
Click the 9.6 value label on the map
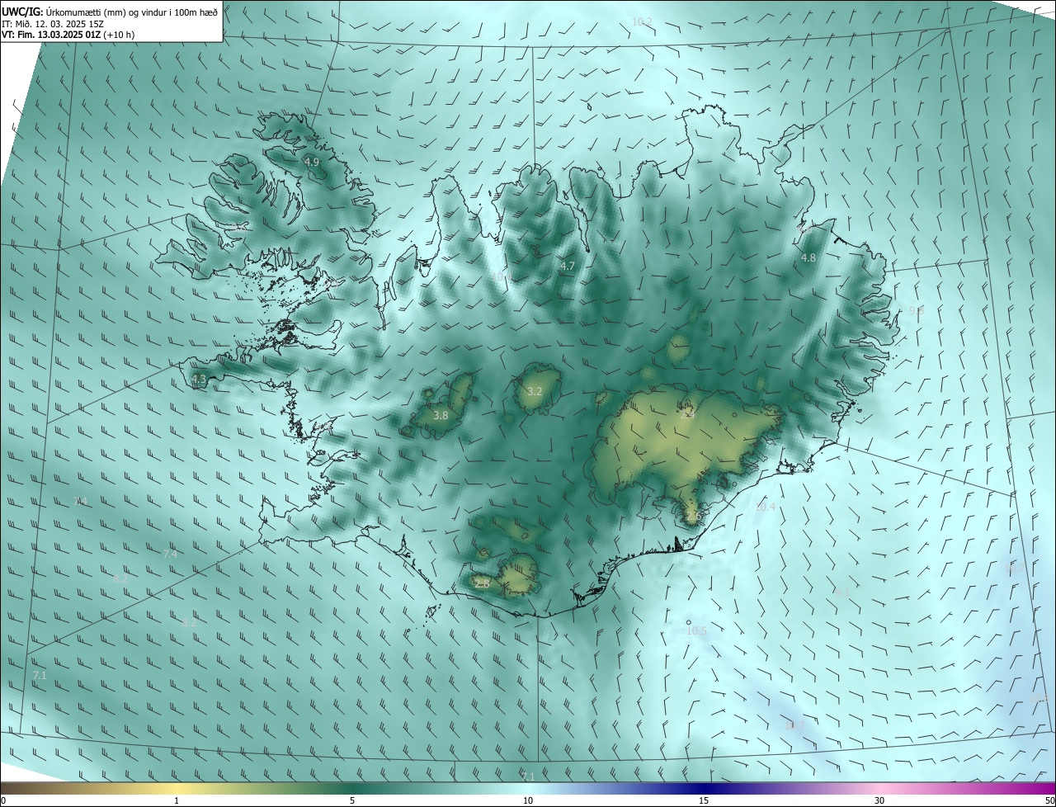tap(917, 310)
